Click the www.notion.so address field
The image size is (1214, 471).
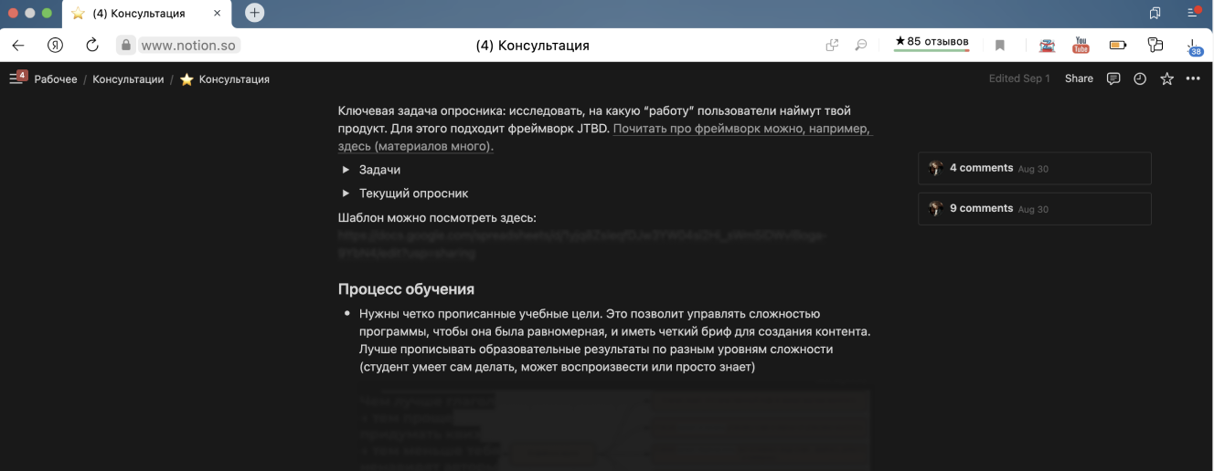(x=189, y=45)
